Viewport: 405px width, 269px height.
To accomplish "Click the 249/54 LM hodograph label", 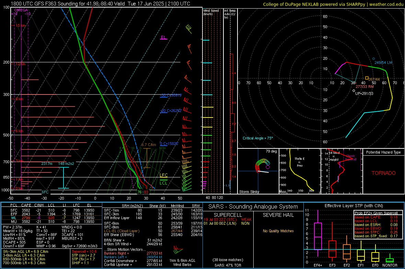I will (383, 63).
